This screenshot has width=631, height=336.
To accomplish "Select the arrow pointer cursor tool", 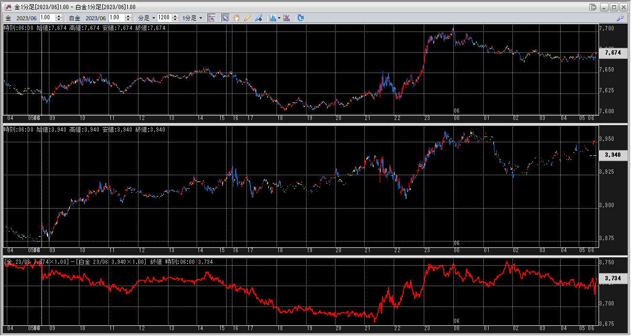I will (x=225, y=18).
